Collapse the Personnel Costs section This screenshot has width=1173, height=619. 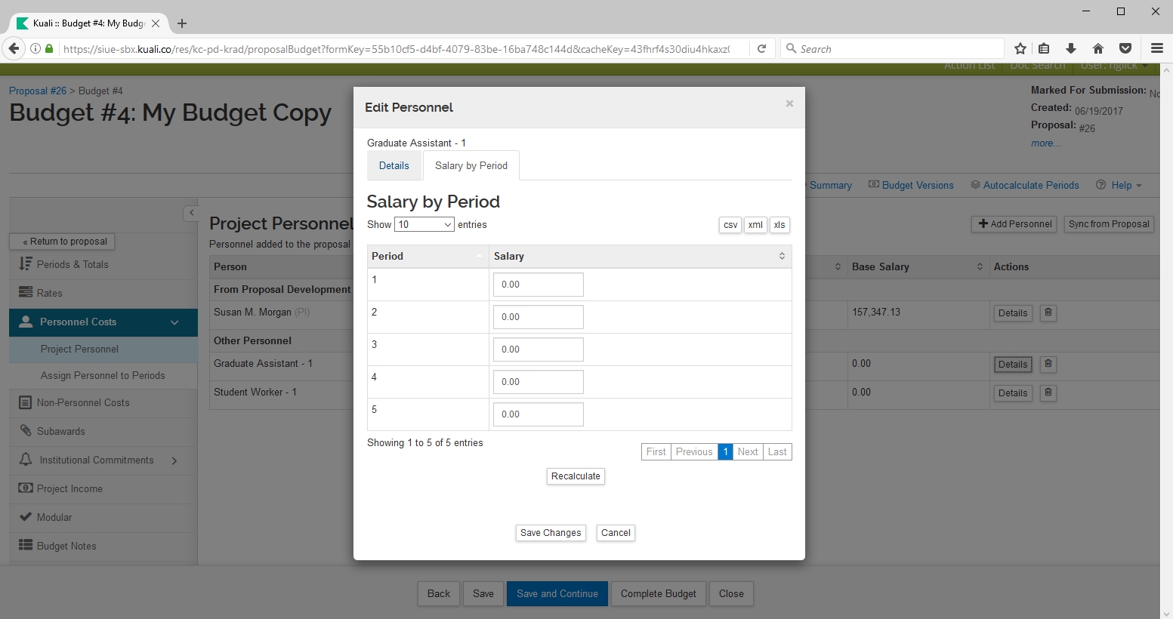tap(174, 322)
